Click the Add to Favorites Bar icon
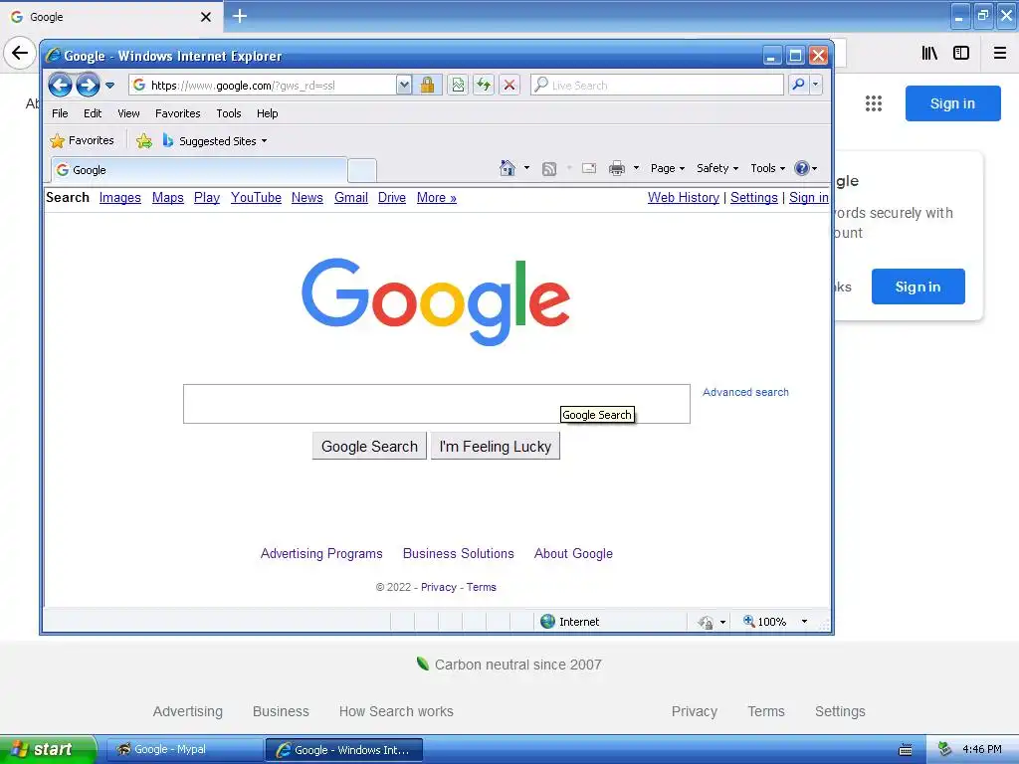The image size is (1019, 764). click(x=144, y=140)
